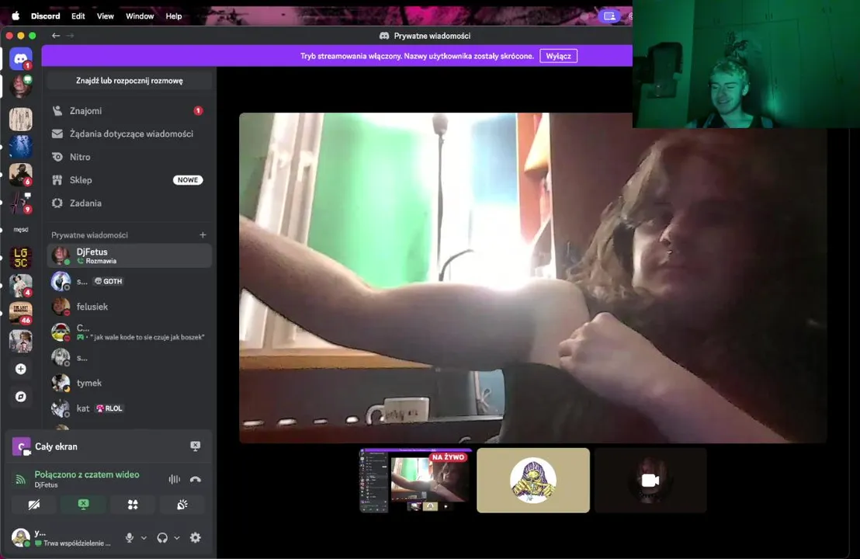Open user settings gear

pyautogui.click(x=196, y=538)
